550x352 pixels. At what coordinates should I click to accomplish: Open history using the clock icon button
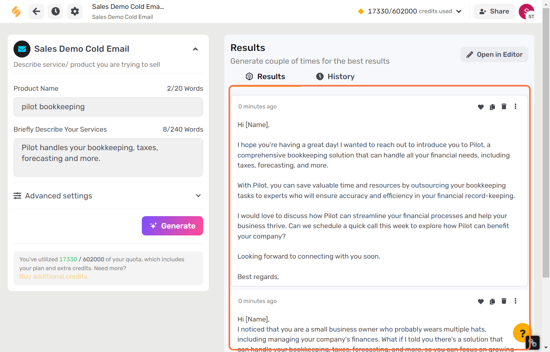[x=56, y=11]
